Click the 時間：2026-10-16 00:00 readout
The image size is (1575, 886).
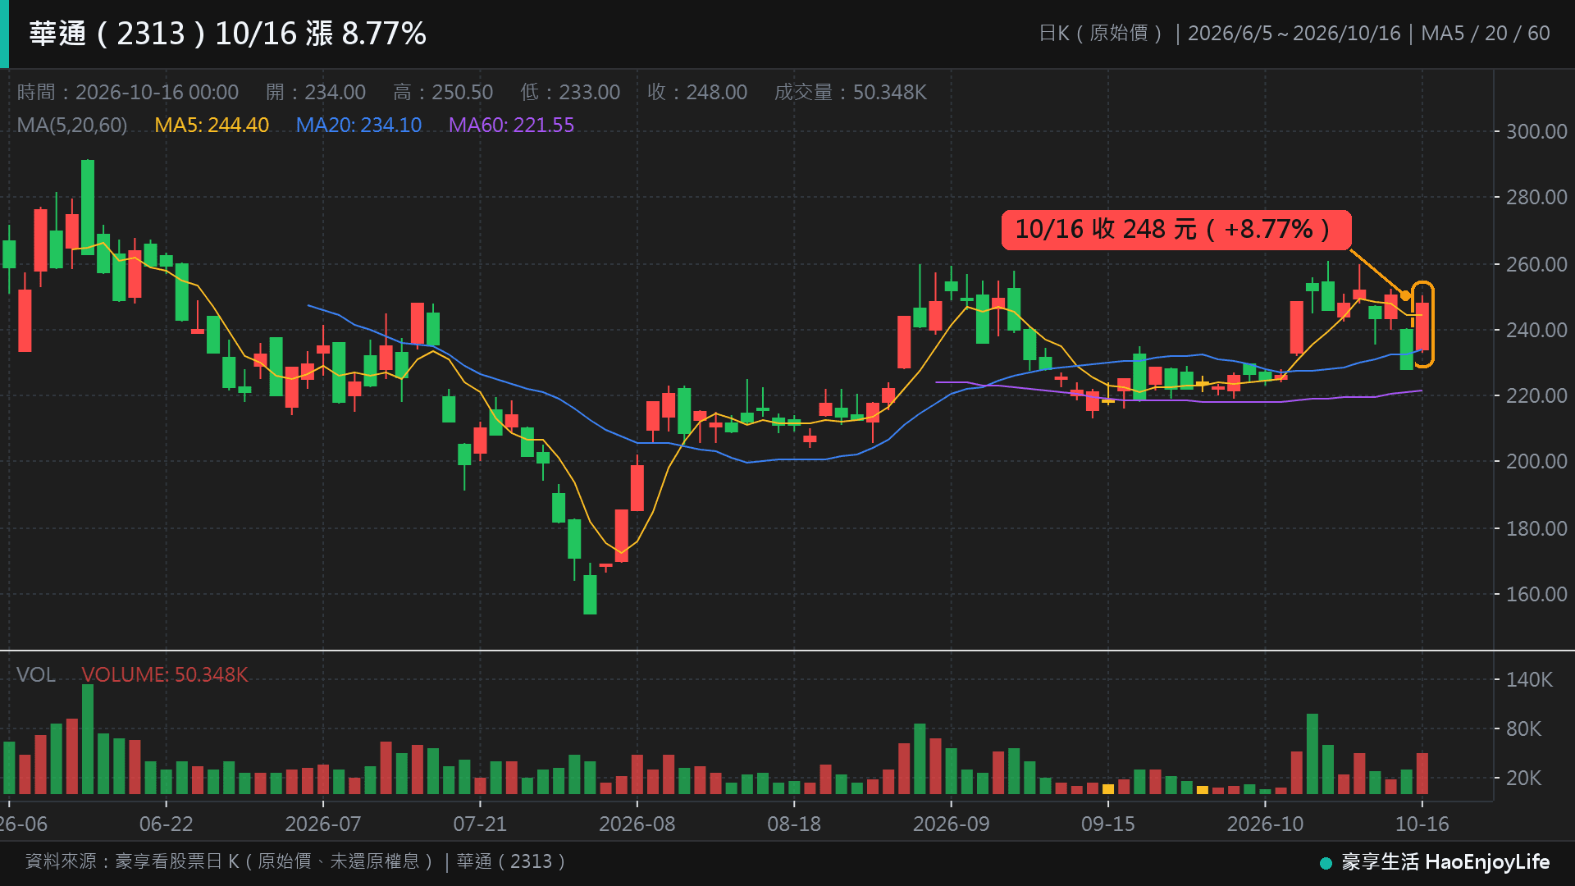128,92
